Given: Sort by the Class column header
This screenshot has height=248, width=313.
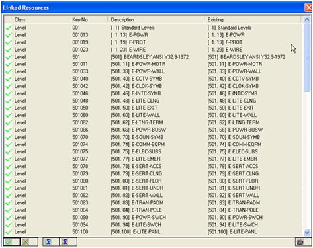Looking at the screenshot, I should coord(40,19).
